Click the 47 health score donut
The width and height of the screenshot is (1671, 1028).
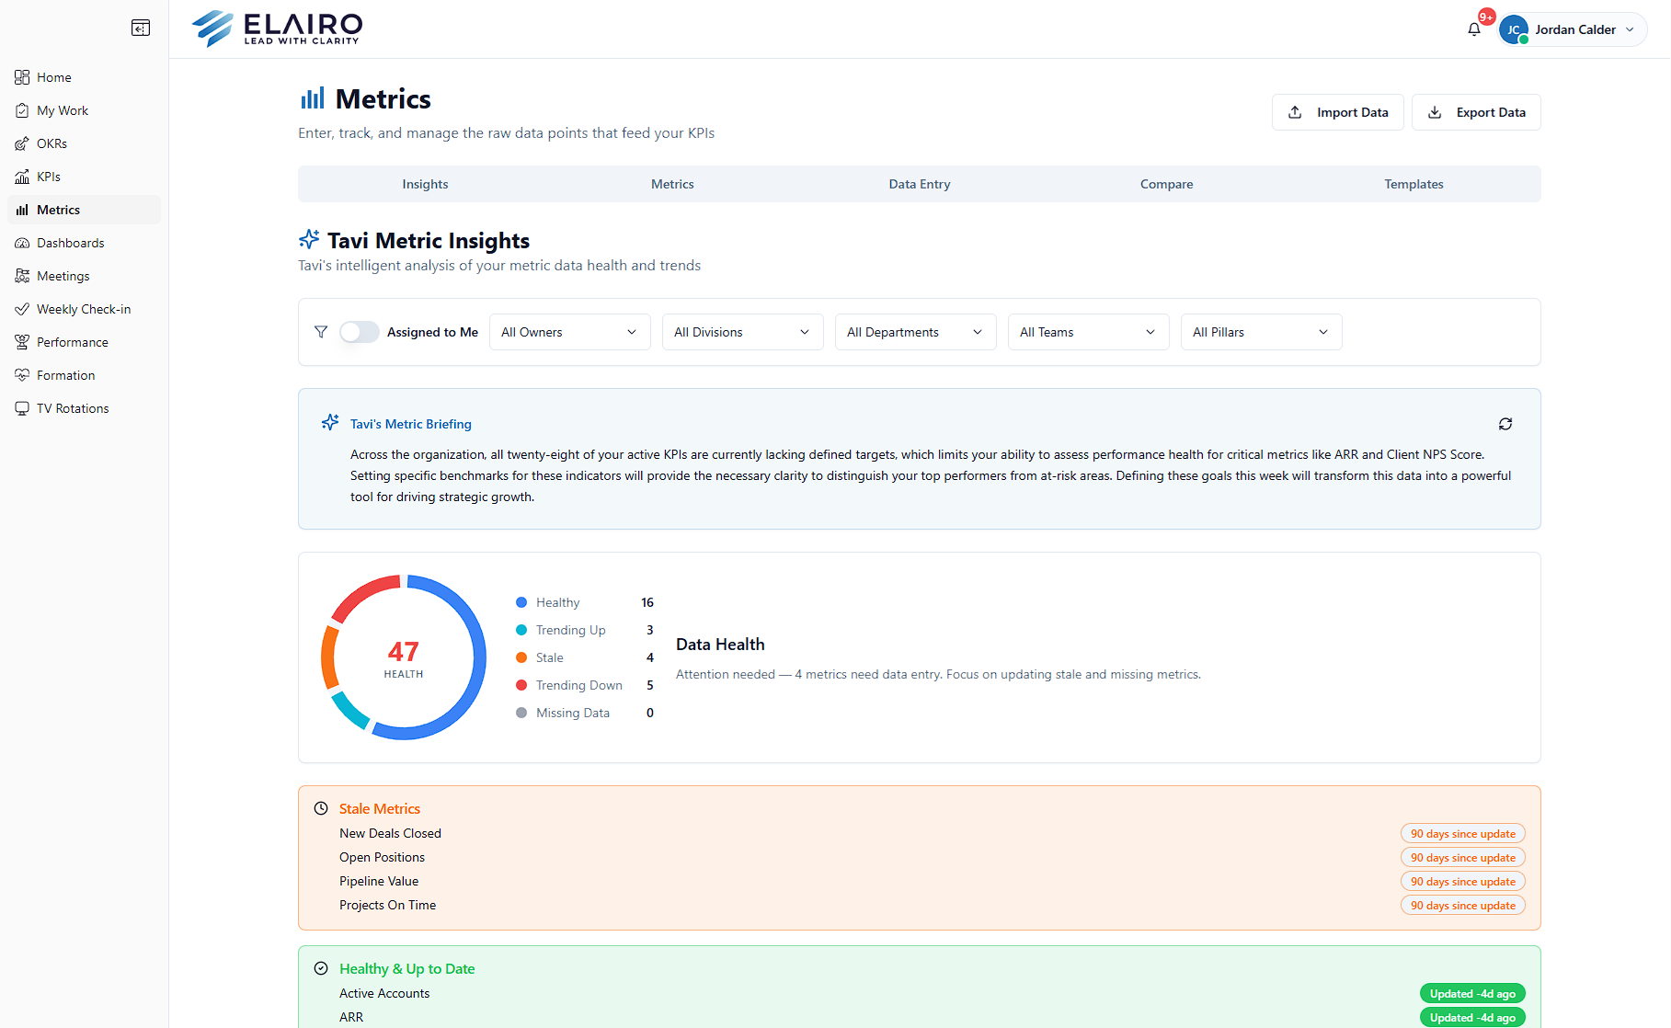click(404, 657)
